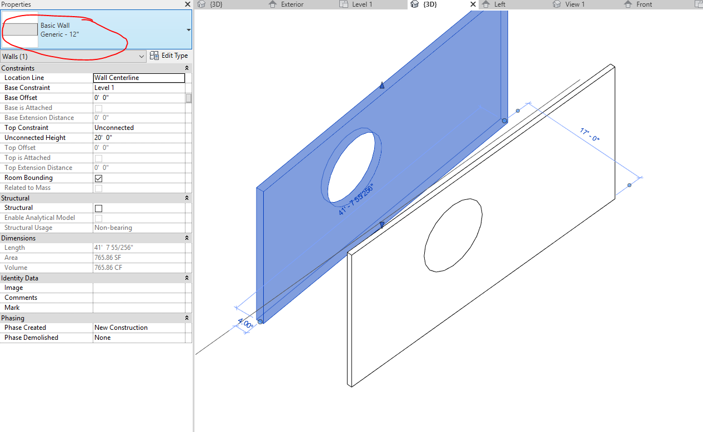
Task: Uncheck the Room Bounding checkbox
Action: (98, 178)
